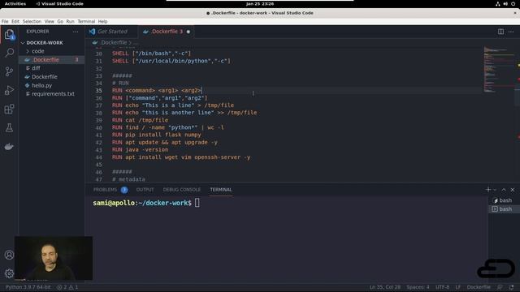
Task: Click the .Dockerfile breadcrumb item
Action: (x=114, y=42)
